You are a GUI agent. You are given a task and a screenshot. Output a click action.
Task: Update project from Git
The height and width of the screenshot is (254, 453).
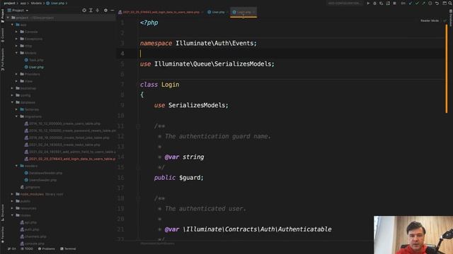(411, 3)
